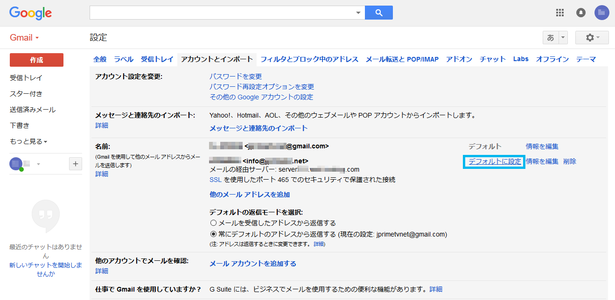Click パスワードを変更 link
The image size is (615, 300).
236,76
